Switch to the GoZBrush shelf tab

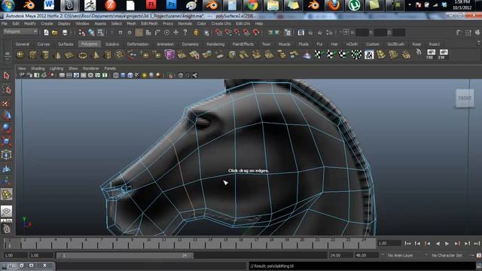[395, 44]
